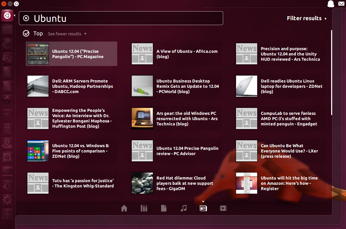Viewport: 346px width, 229px height.
Task: Open the Video lens icon
Action: pyautogui.click(x=223, y=208)
